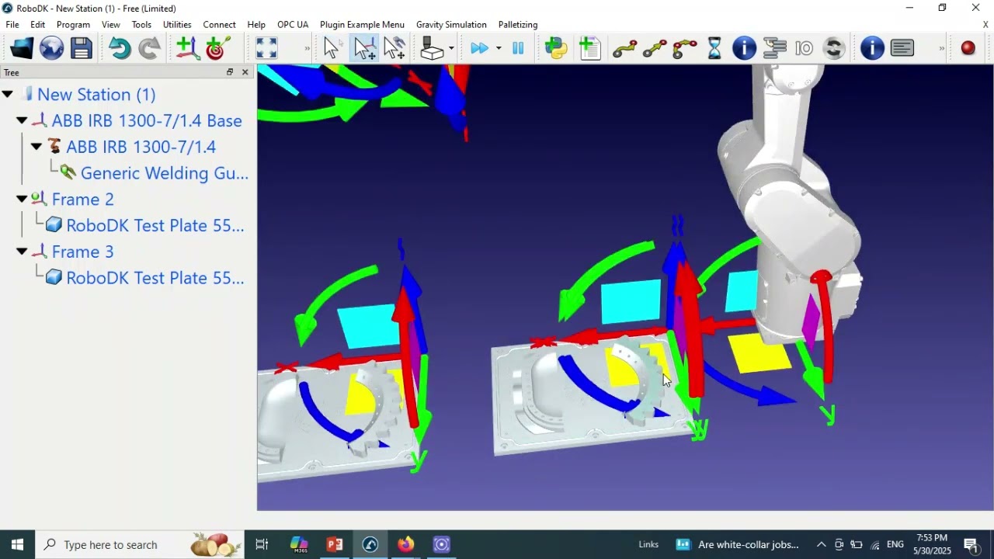The image size is (994, 559).
Task: Open the online library globe icon
Action: [51, 49]
